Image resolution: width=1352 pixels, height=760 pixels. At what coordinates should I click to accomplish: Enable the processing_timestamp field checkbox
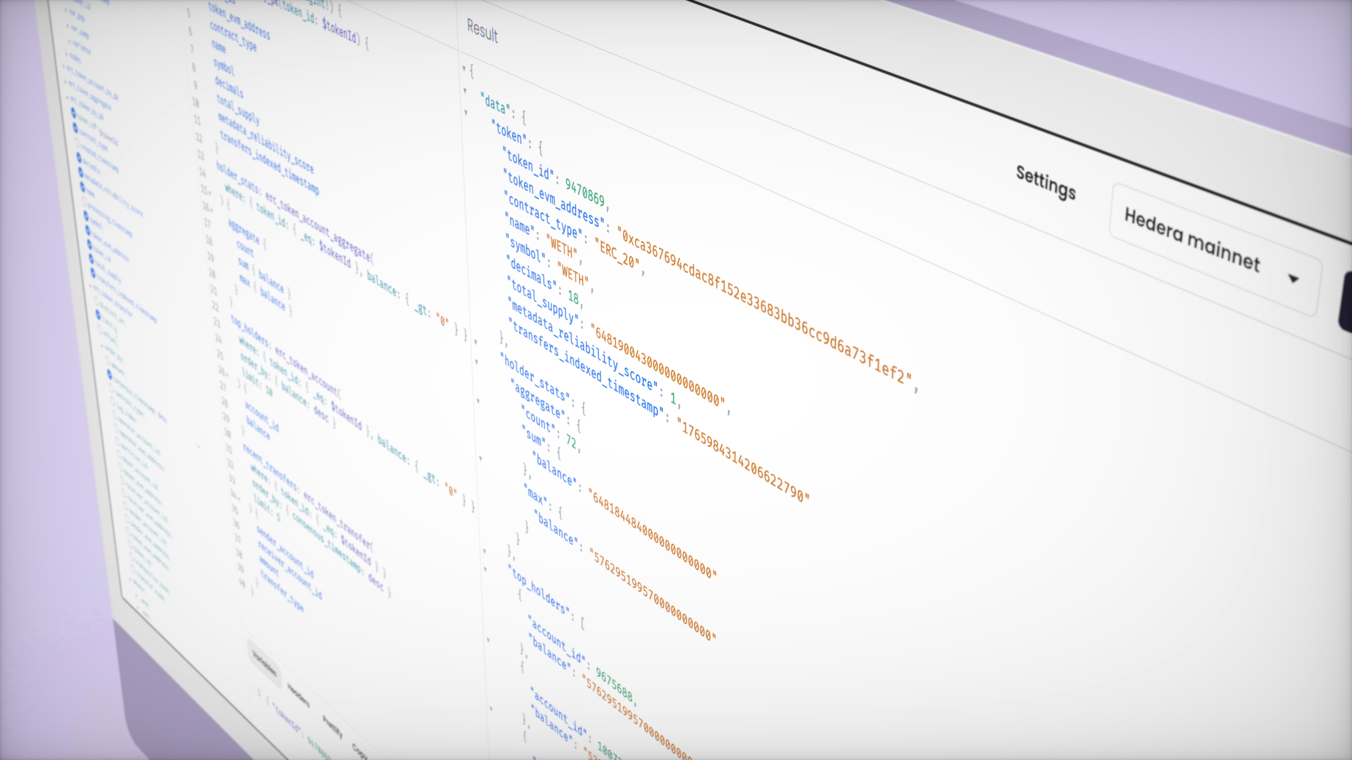pos(84,202)
